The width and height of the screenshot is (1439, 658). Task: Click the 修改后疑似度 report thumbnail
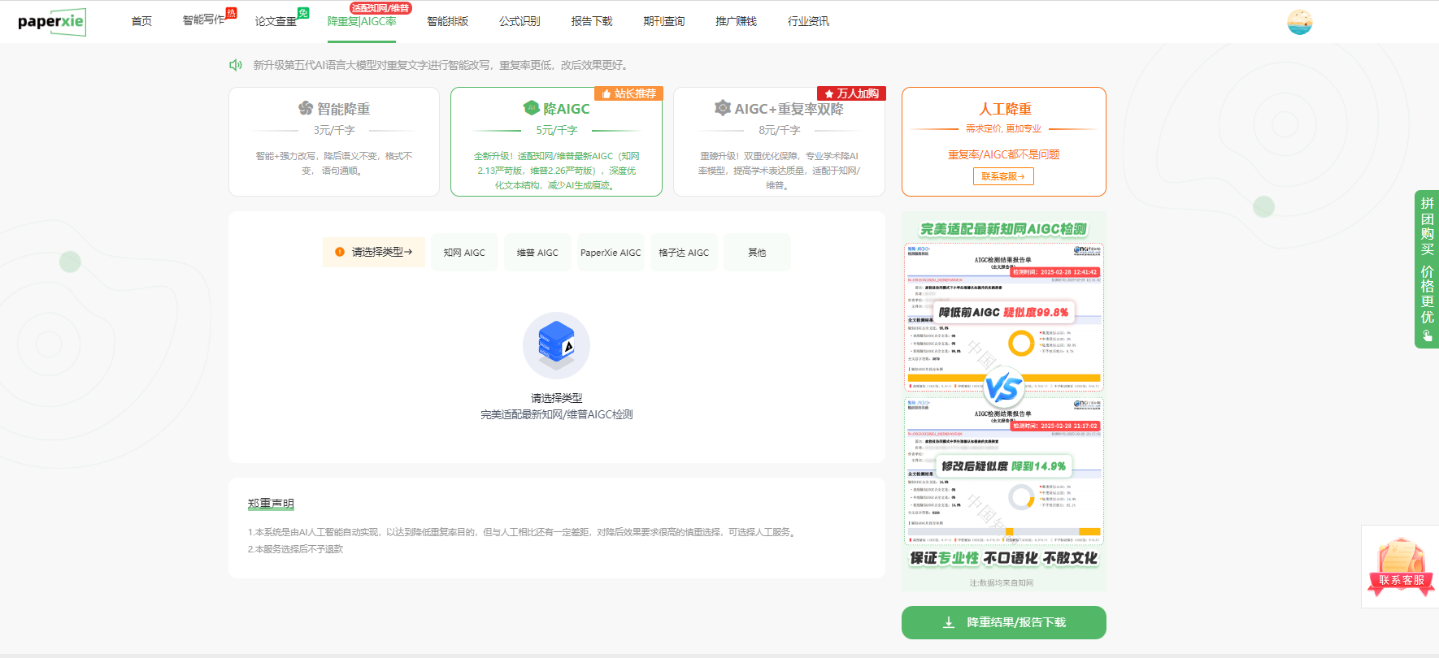point(1004,471)
